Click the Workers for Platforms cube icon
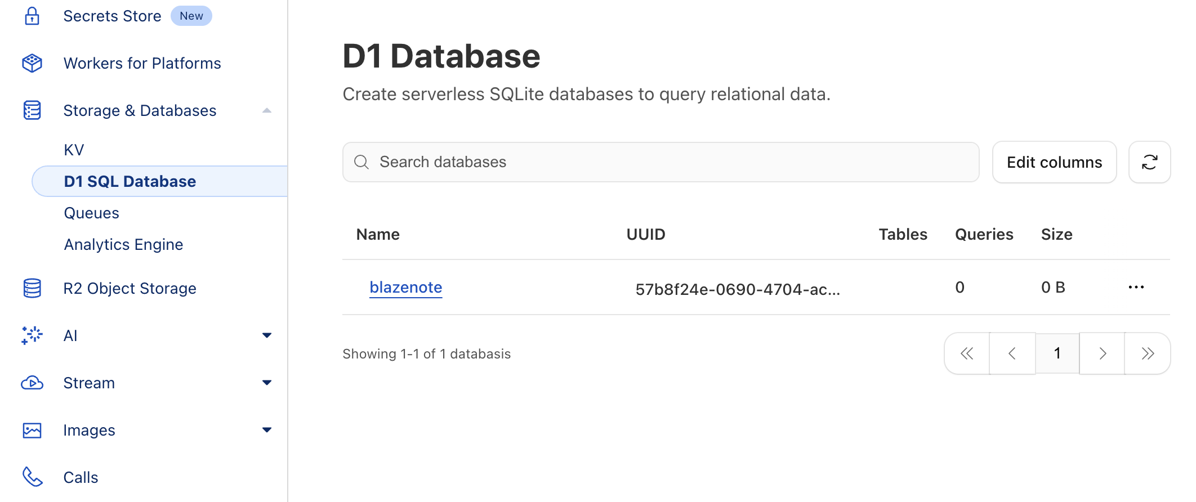Viewport: 1196px width, 502px height. coord(32,63)
